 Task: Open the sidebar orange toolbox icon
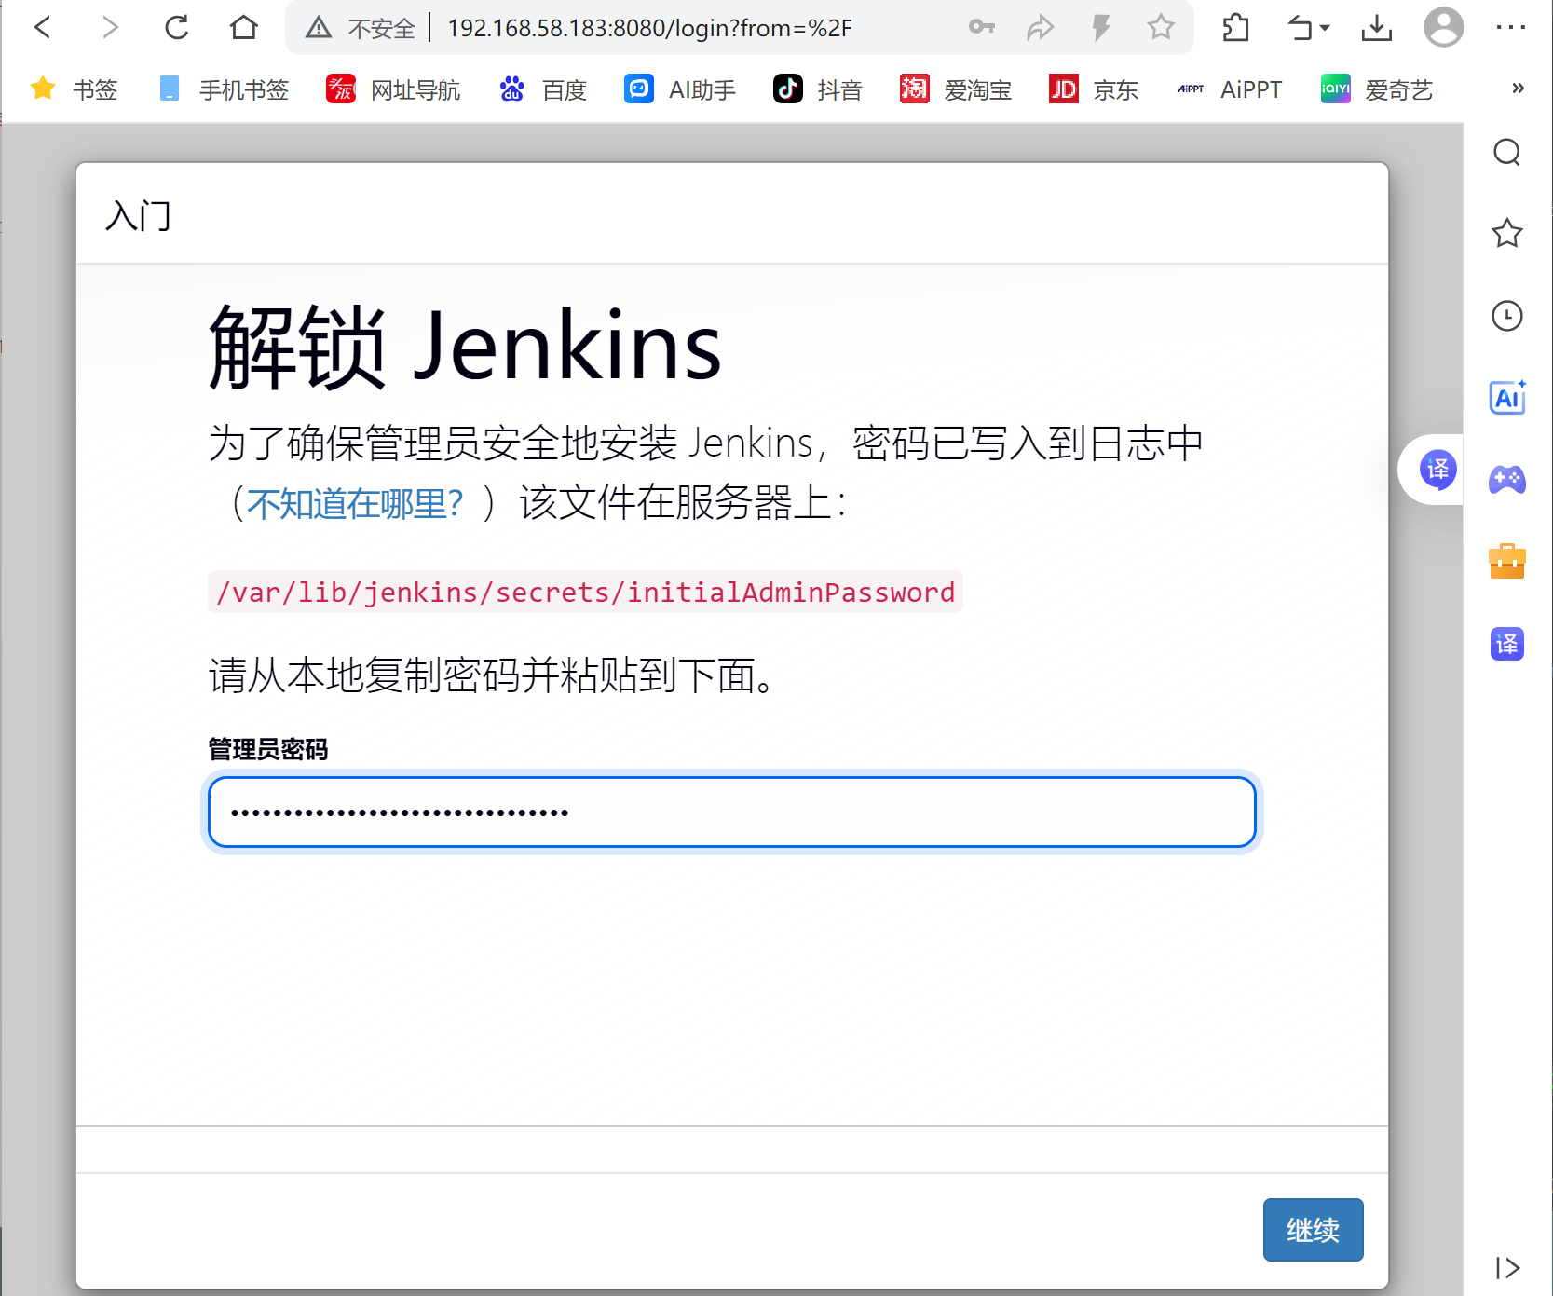click(x=1506, y=562)
